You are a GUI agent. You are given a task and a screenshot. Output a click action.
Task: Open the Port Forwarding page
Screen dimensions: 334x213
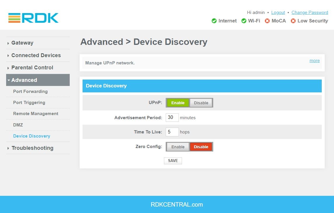[30, 91]
